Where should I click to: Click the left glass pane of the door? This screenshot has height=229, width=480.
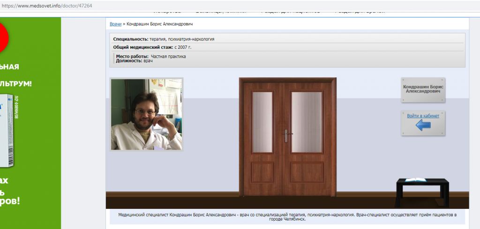pyautogui.click(x=262, y=122)
